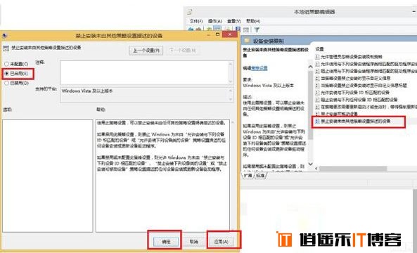The width and height of the screenshot is (417, 253).
Task: Open the 查看(V) menu in Group Policy Editor
Action: click(233, 21)
